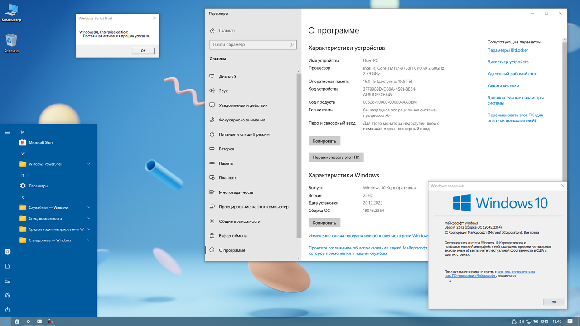Click the ENG language indicator

click(544, 321)
